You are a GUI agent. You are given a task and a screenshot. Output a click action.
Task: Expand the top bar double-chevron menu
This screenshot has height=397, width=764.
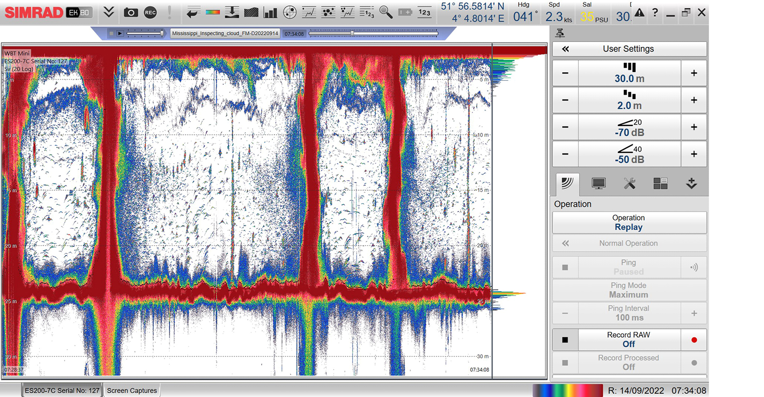(109, 13)
